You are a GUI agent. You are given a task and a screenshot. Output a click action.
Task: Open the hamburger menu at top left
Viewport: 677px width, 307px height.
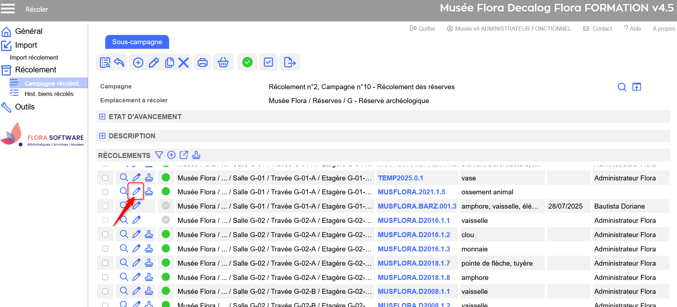point(8,9)
